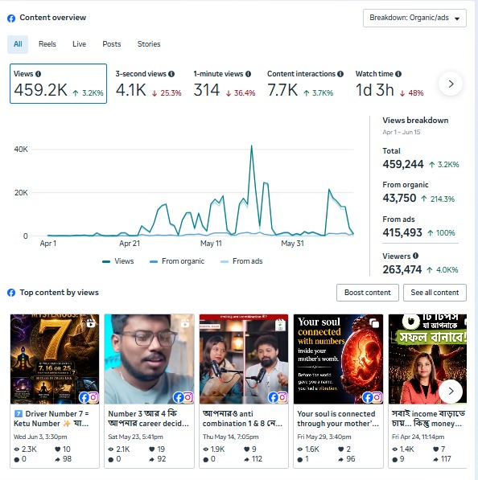This screenshot has width=478, height=480.
Task: Select the Content interactions metric
Action: pyautogui.click(x=305, y=84)
